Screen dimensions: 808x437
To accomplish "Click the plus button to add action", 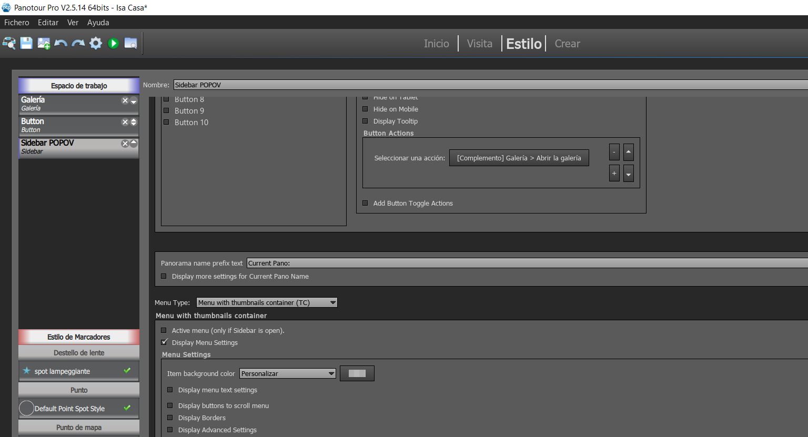I will pos(614,174).
